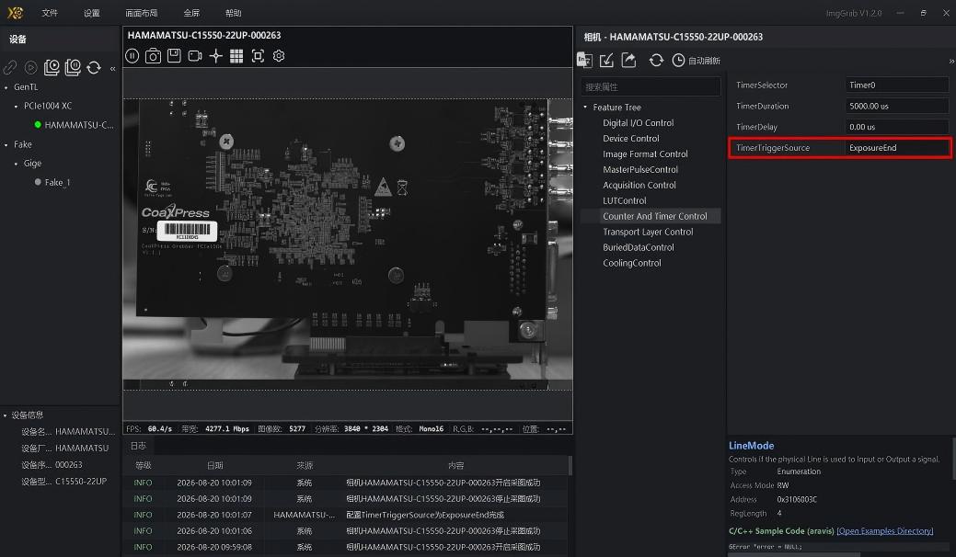This screenshot has width=956, height=557.
Task: Click the Mono16 format status value
Action: [431, 429]
